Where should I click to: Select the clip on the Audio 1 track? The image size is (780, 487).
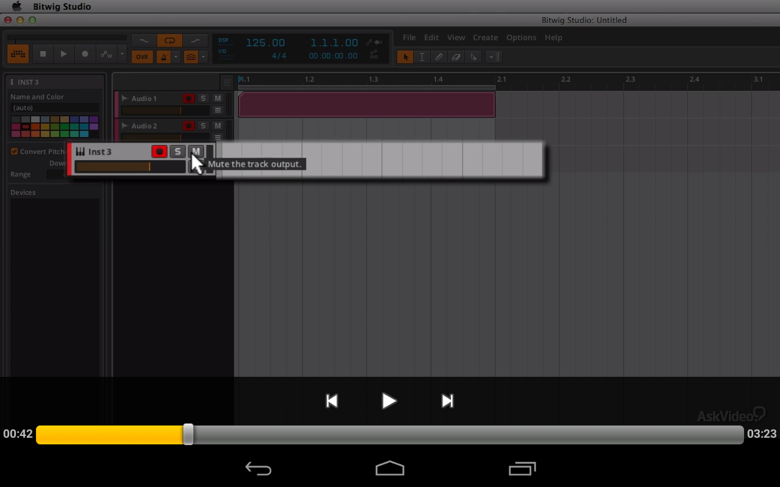(367, 104)
